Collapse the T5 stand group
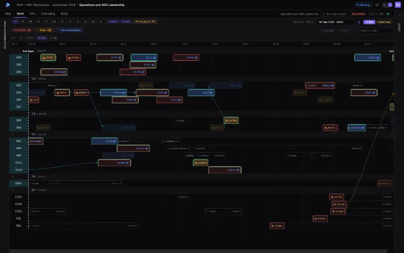 (x=13, y=177)
